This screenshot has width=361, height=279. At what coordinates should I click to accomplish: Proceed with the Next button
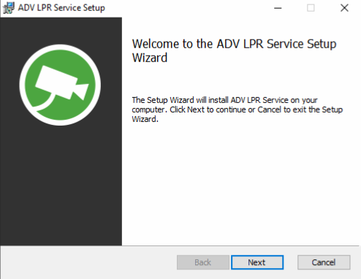[257, 262]
